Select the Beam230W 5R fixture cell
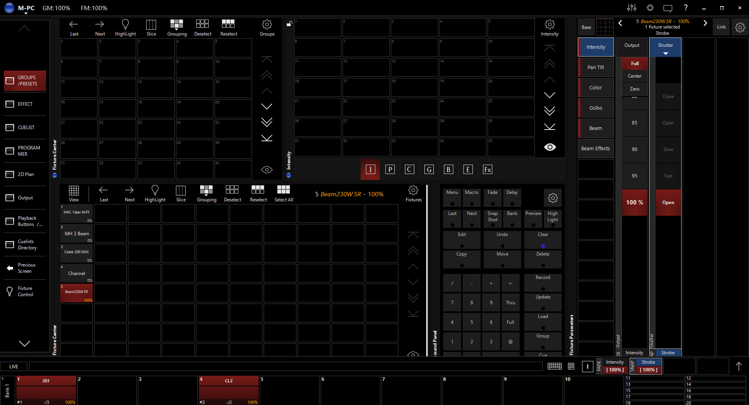The width and height of the screenshot is (749, 405). click(76, 293)
